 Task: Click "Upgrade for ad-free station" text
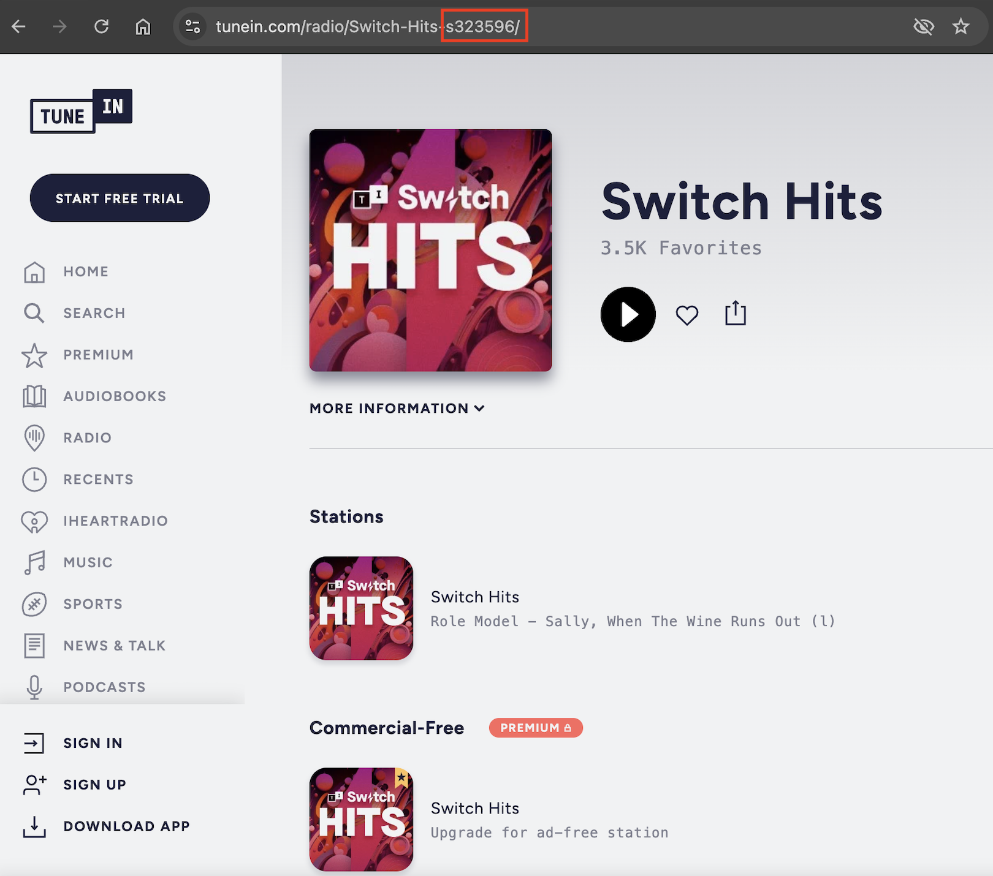coord(550,833)
